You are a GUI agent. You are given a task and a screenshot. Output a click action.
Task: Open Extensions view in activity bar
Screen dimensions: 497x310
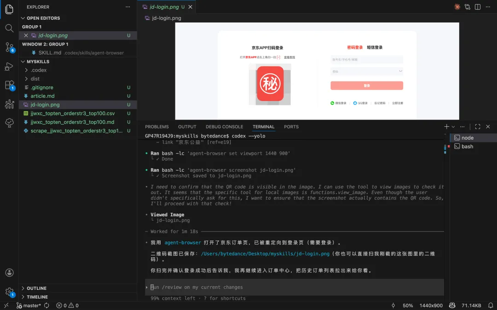click(x=9, y=85)
